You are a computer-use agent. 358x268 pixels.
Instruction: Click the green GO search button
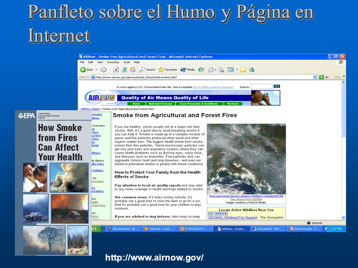coord(277,86)
